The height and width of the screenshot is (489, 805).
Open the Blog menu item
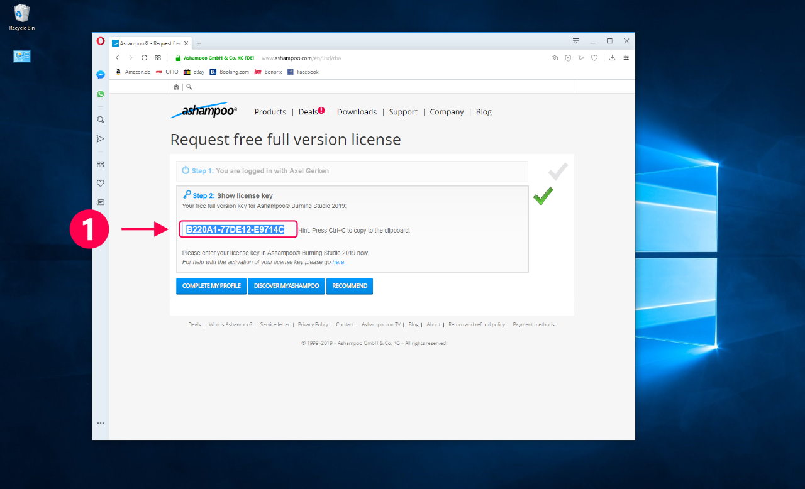(484, 112)
